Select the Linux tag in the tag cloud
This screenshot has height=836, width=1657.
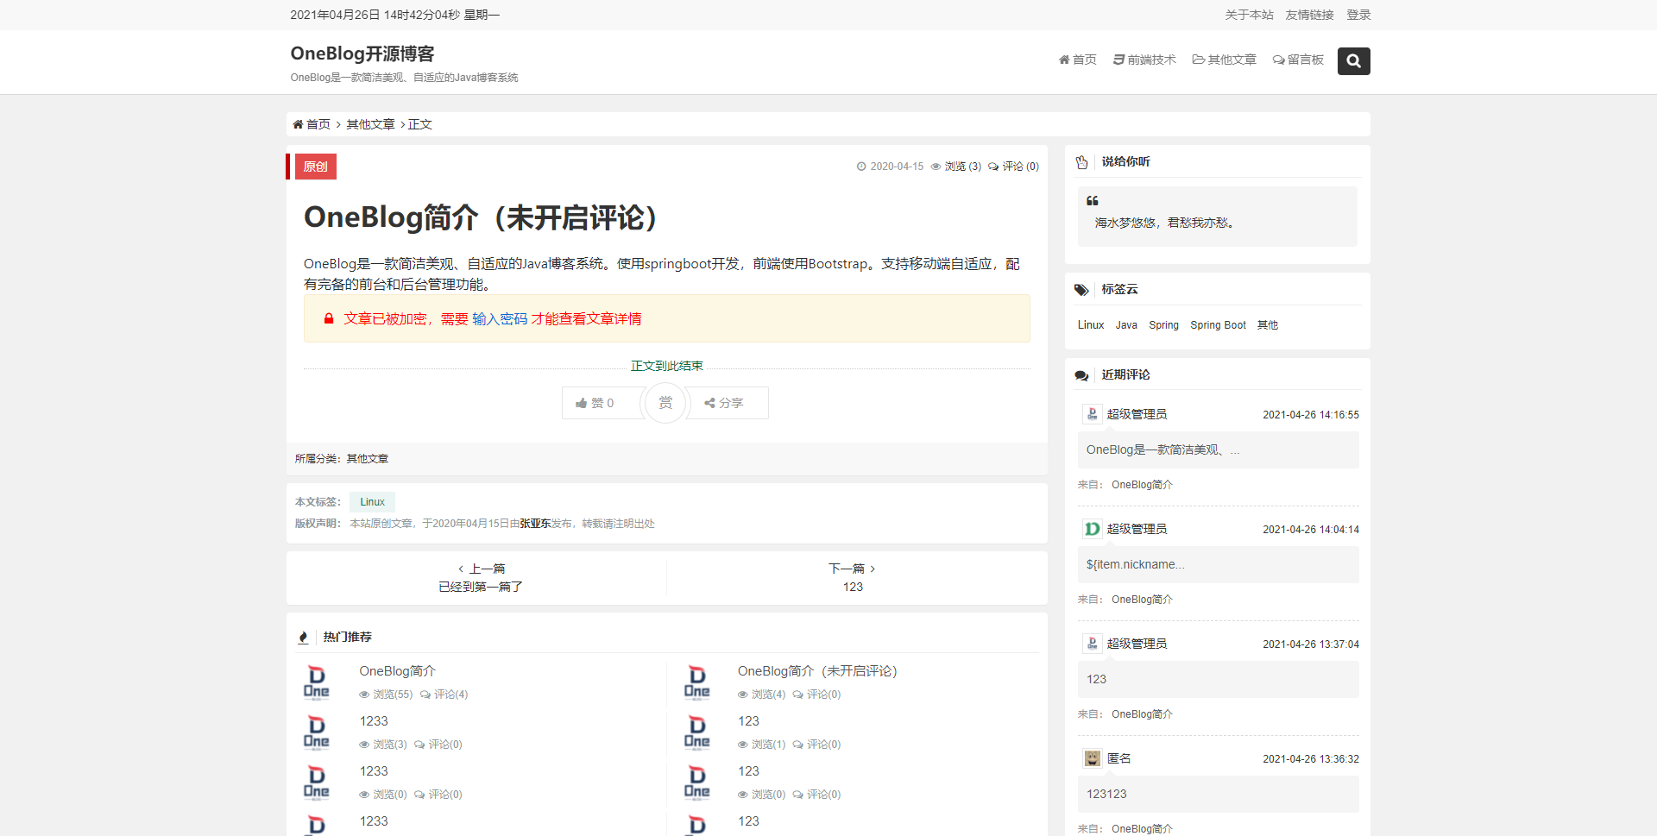tap(1090, 324)
